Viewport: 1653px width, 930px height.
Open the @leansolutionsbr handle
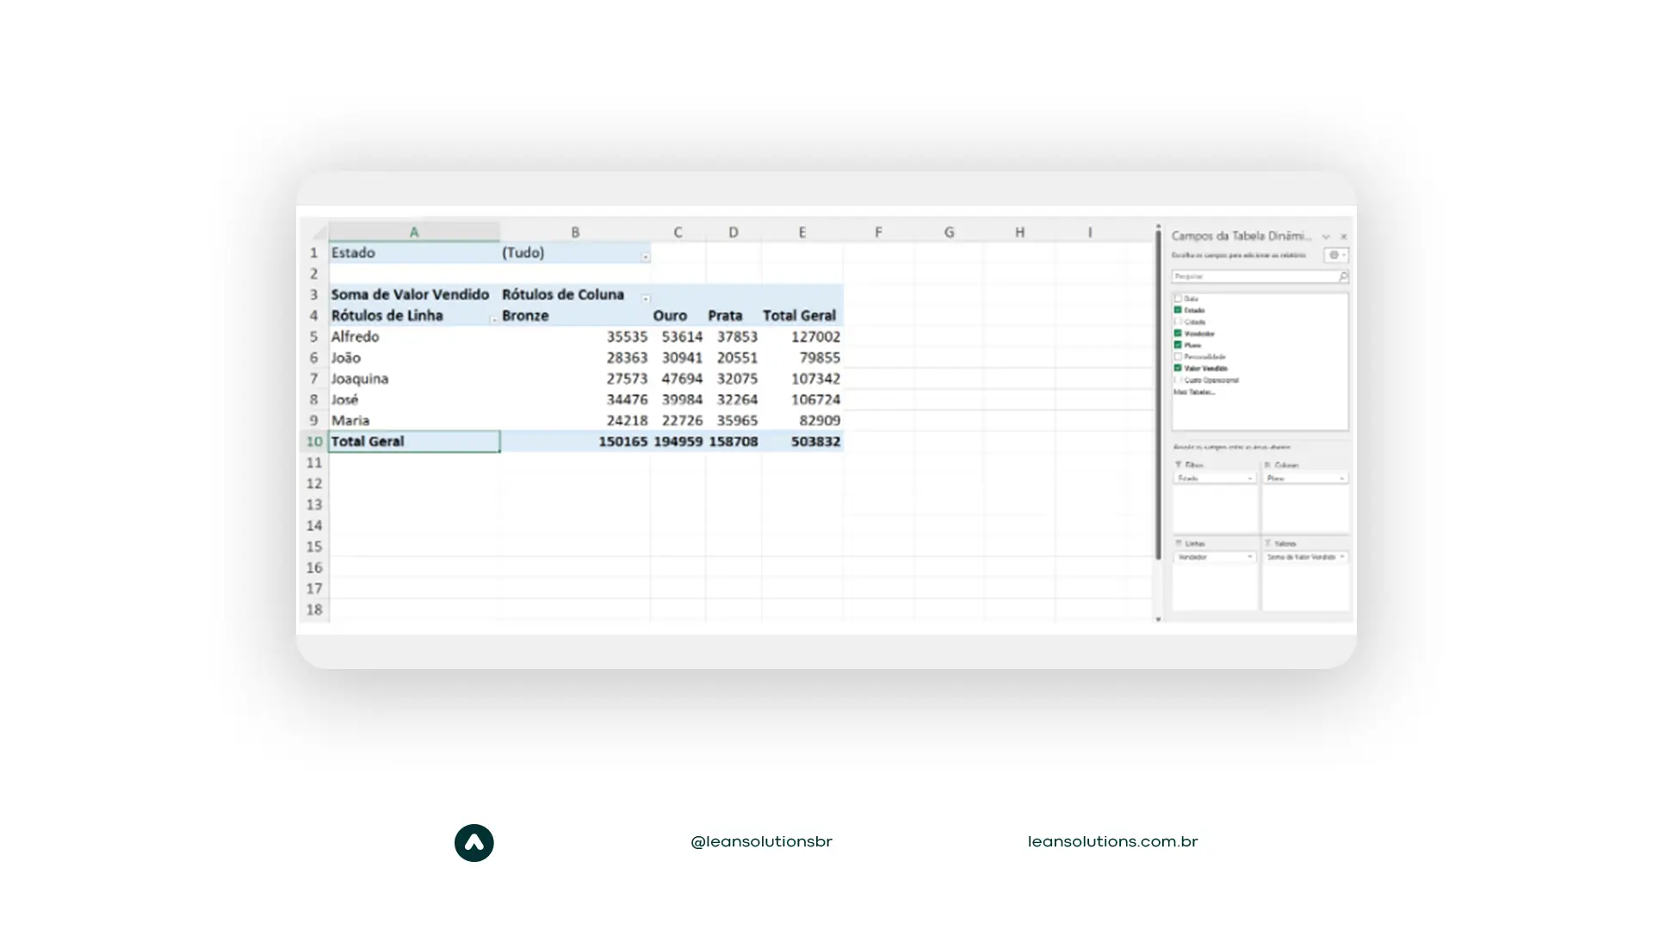pyautogui.click(x=761, y=842)
